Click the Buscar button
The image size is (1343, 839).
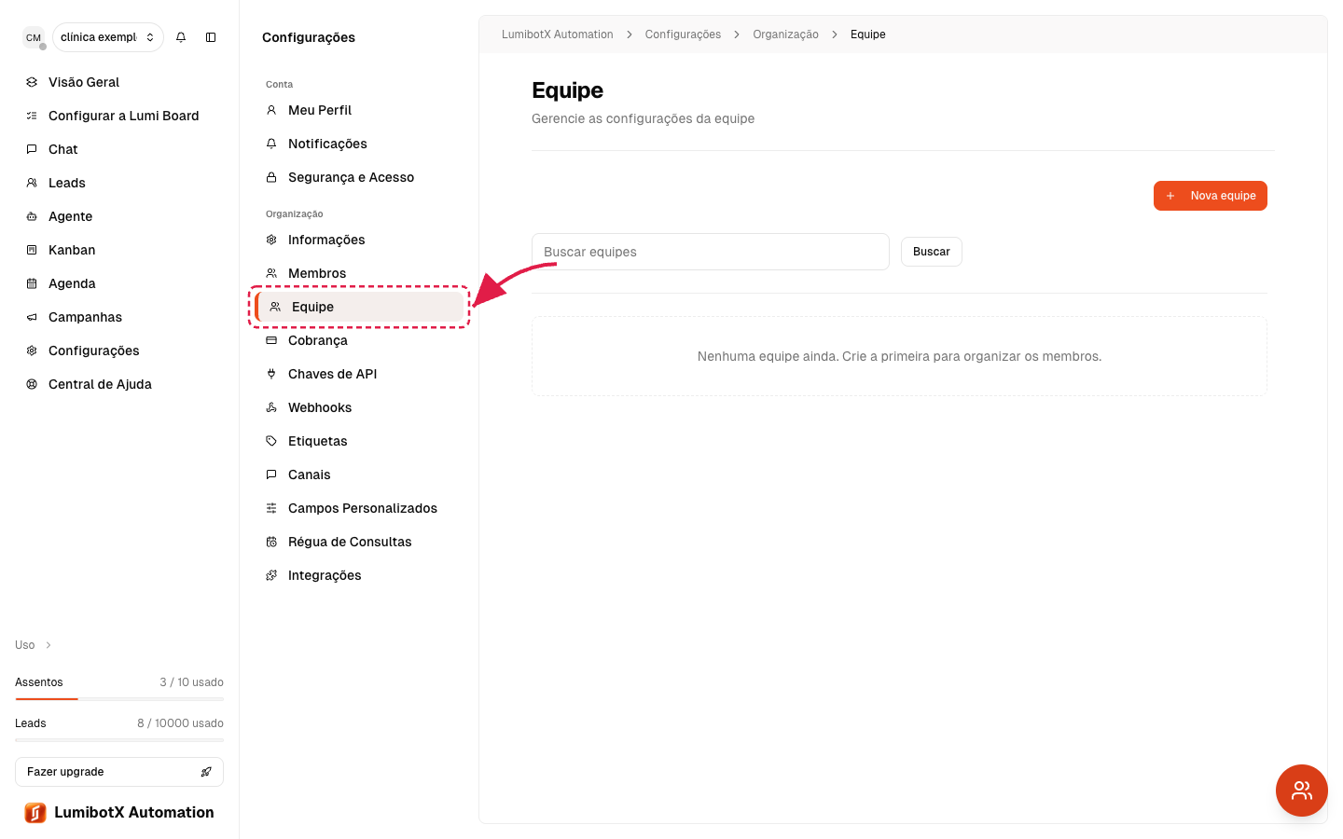pos(931,252)
